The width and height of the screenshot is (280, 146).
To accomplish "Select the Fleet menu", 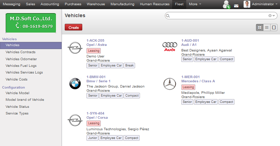I will point(179,4).
